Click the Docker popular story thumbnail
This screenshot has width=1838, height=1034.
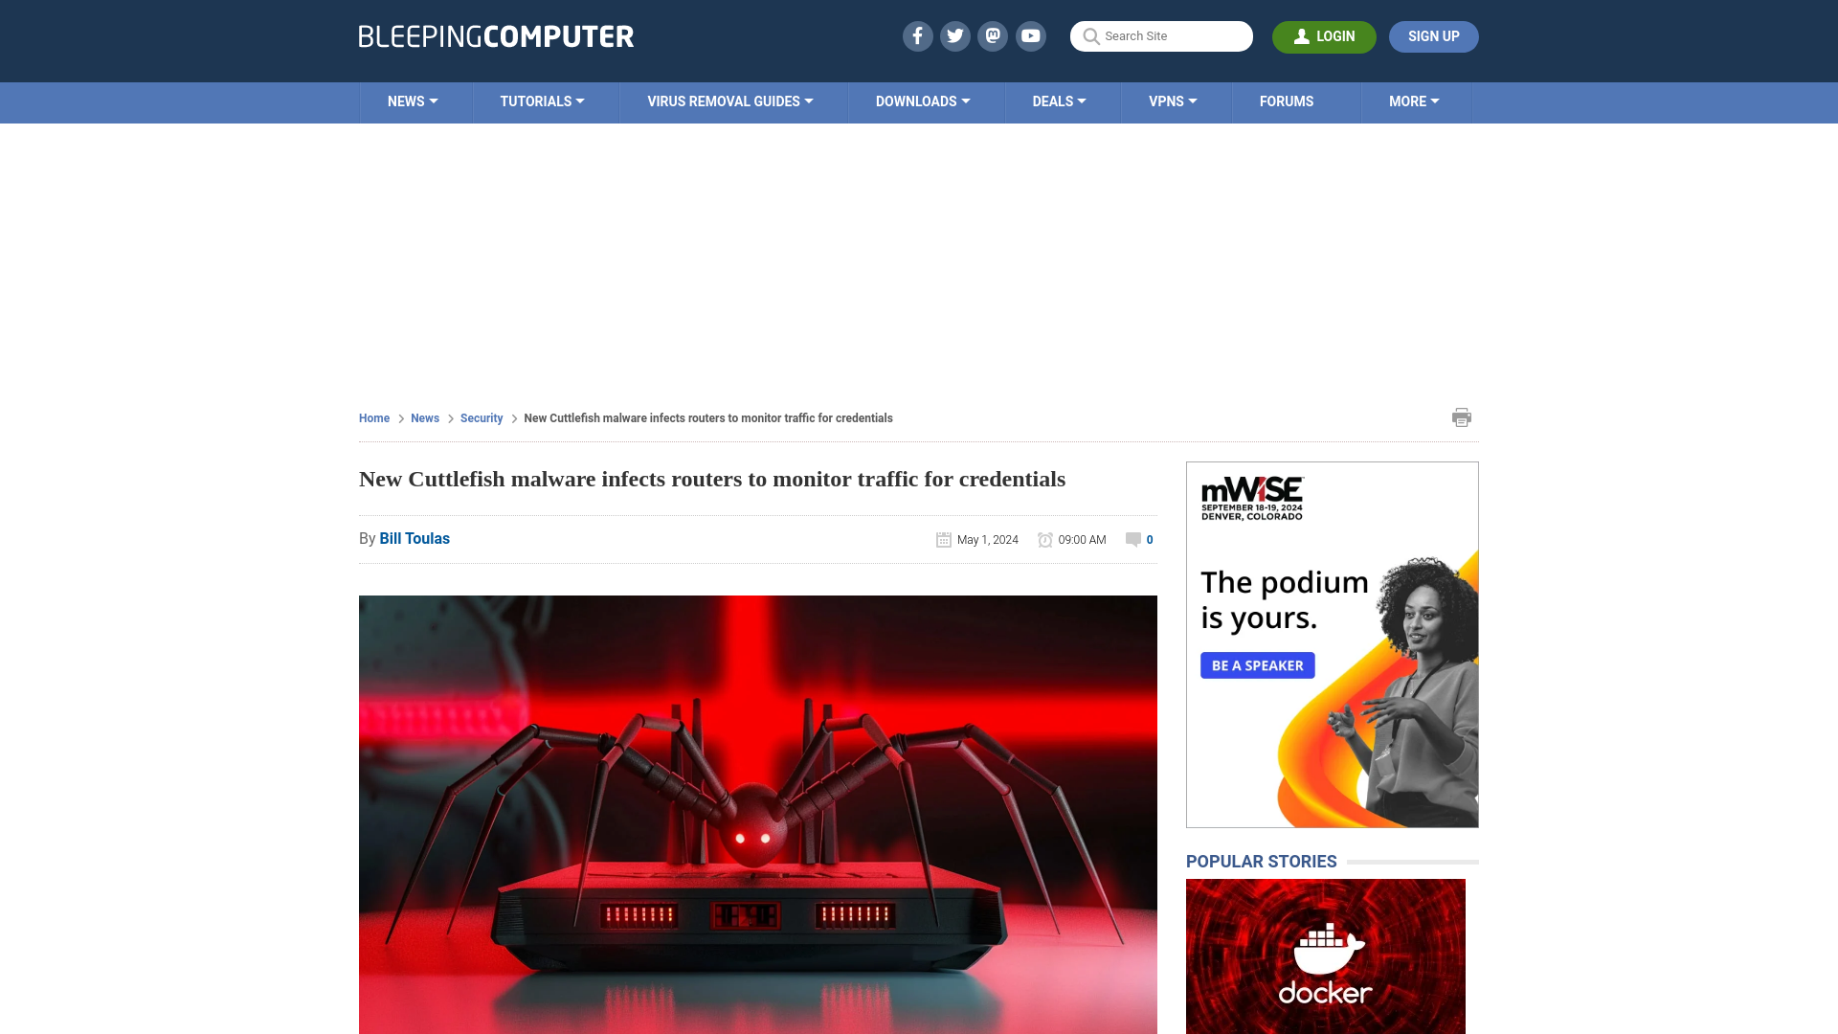click(1326, 955)
